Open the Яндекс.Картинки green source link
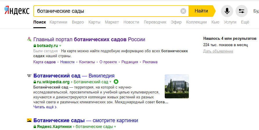The width and height of the screenshot is (259, 130). click(54, 127)
